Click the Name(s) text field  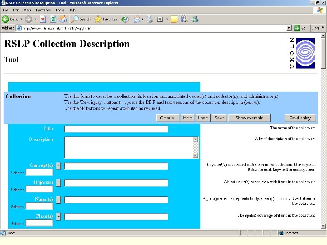(x=116, y=200)
